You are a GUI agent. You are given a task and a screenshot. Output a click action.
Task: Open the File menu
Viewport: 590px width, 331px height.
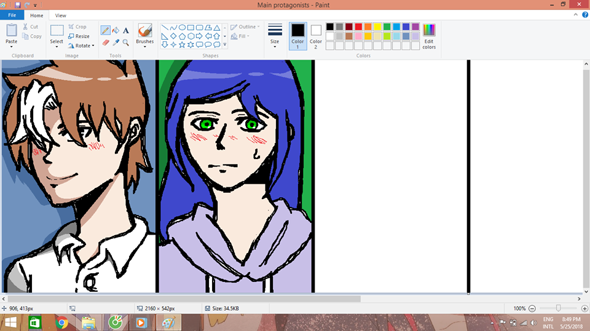[12, 15]
